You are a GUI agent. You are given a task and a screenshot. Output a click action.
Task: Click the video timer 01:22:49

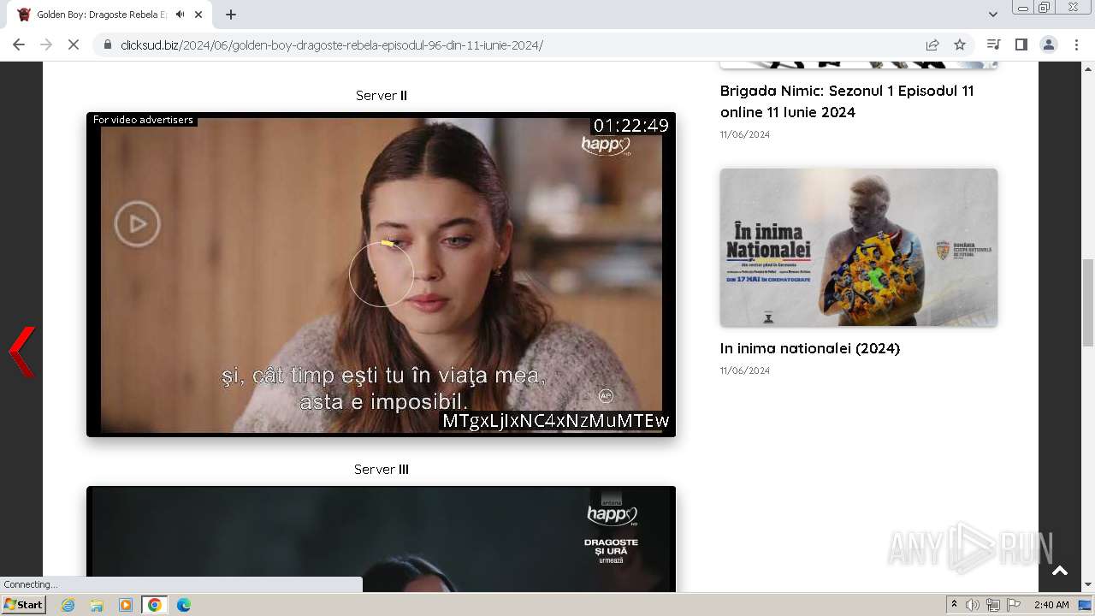point(631,125)
